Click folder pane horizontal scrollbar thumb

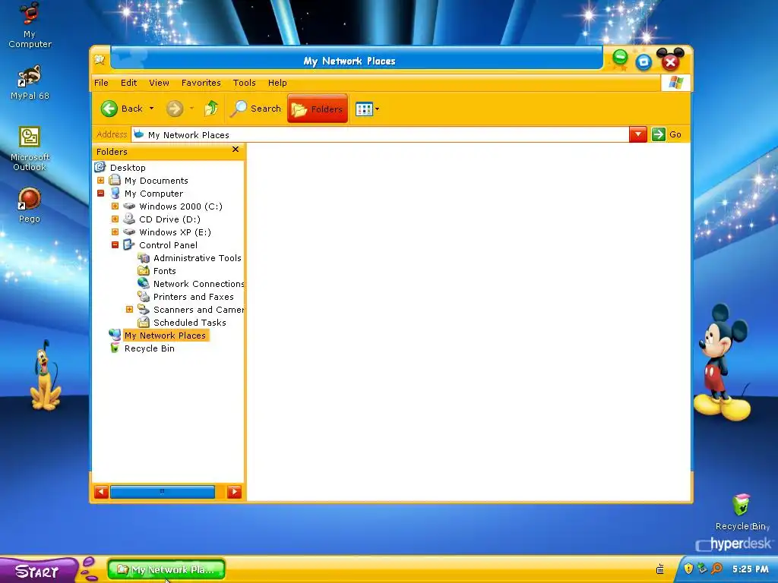tap(163, 492)
